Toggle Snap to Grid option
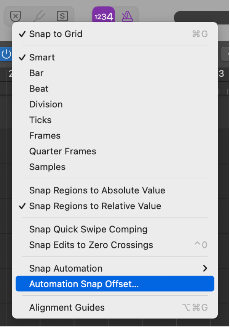This screenshot has width=230, height=327. pyautogui.click(x=56, y=34)
